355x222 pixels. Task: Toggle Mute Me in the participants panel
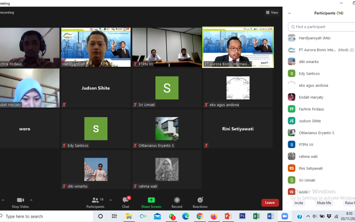324,203
